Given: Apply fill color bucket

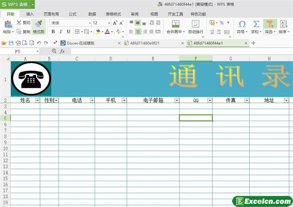Looking at the screenshot, I should 98,32.
